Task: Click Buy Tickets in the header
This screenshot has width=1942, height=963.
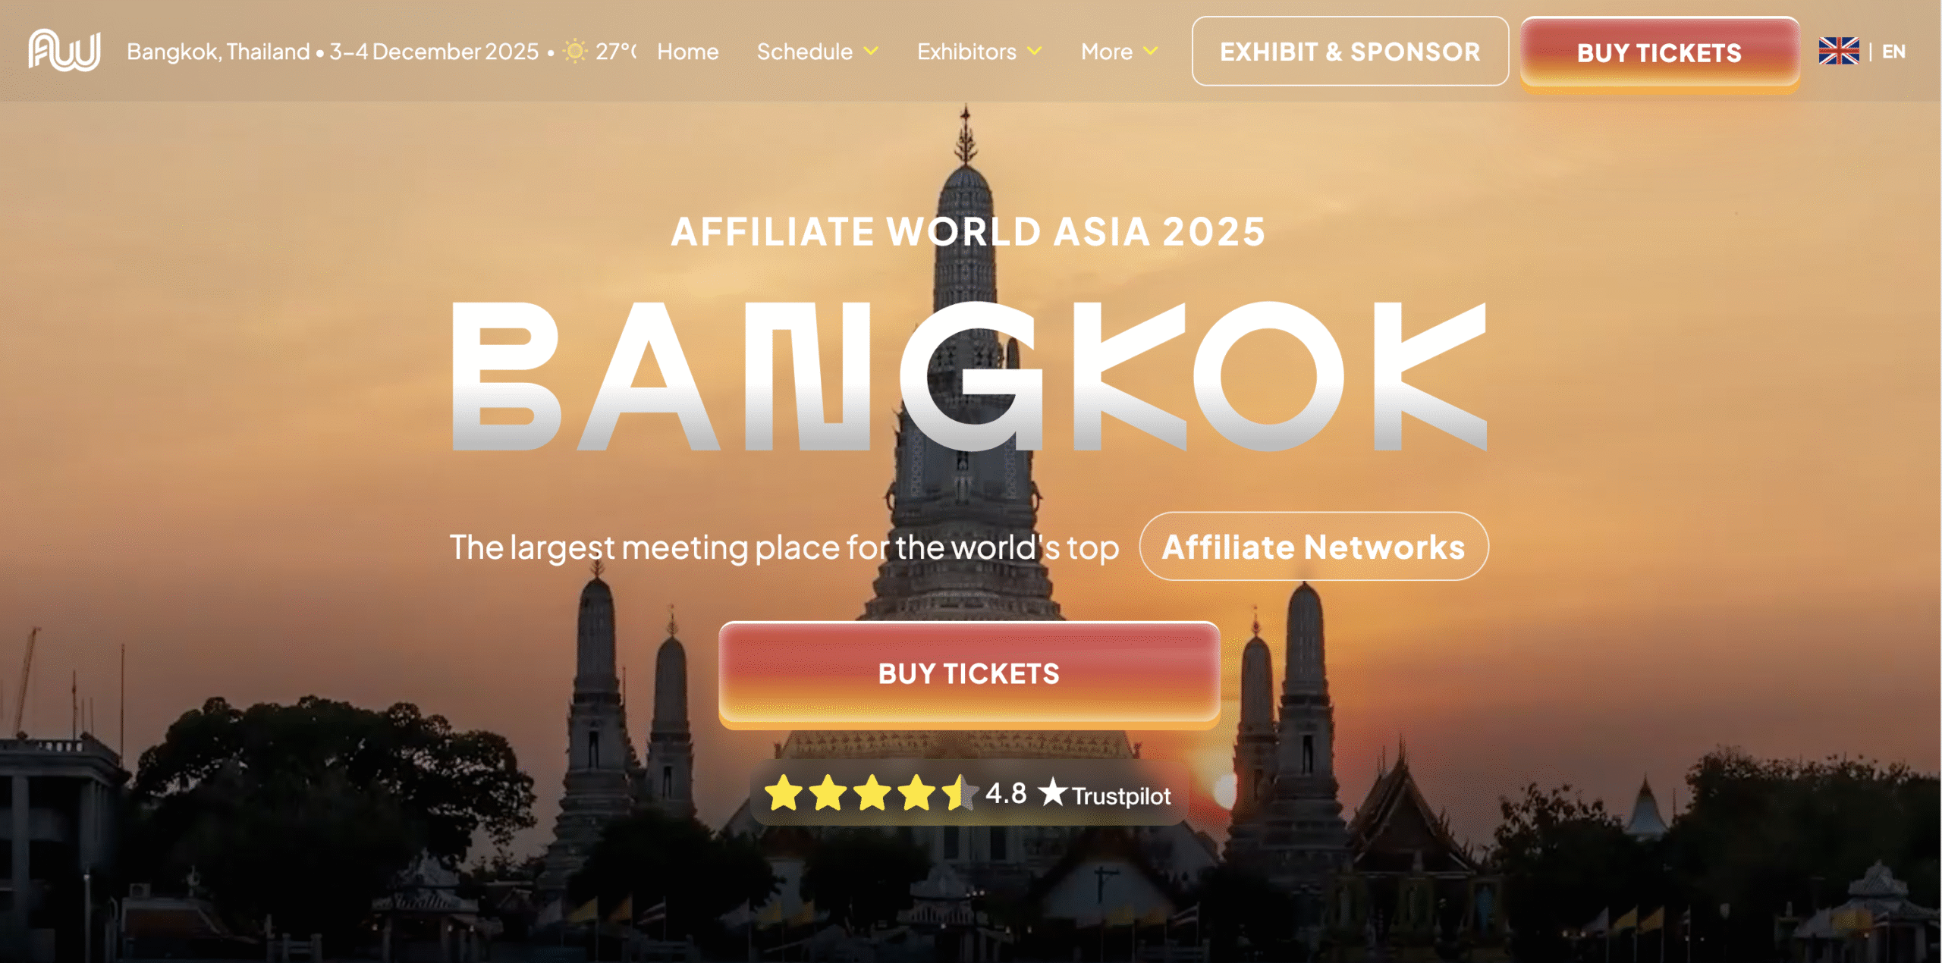Action: click(x=1659, y=53)
